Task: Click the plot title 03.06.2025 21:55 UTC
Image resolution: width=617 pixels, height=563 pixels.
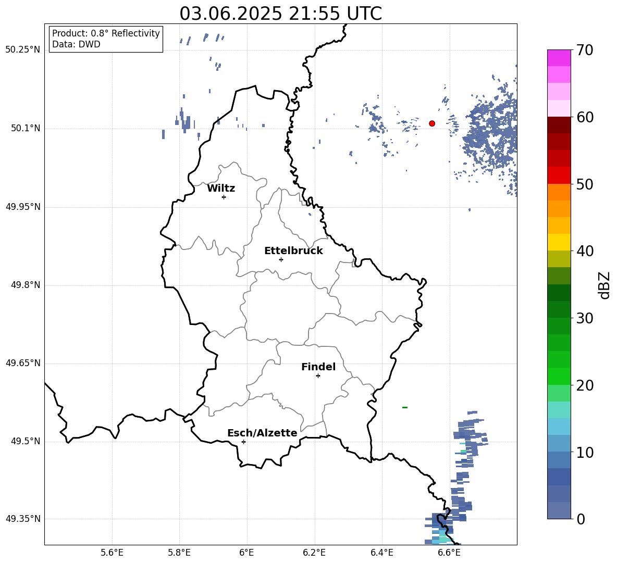Action: tap(280, 14)
